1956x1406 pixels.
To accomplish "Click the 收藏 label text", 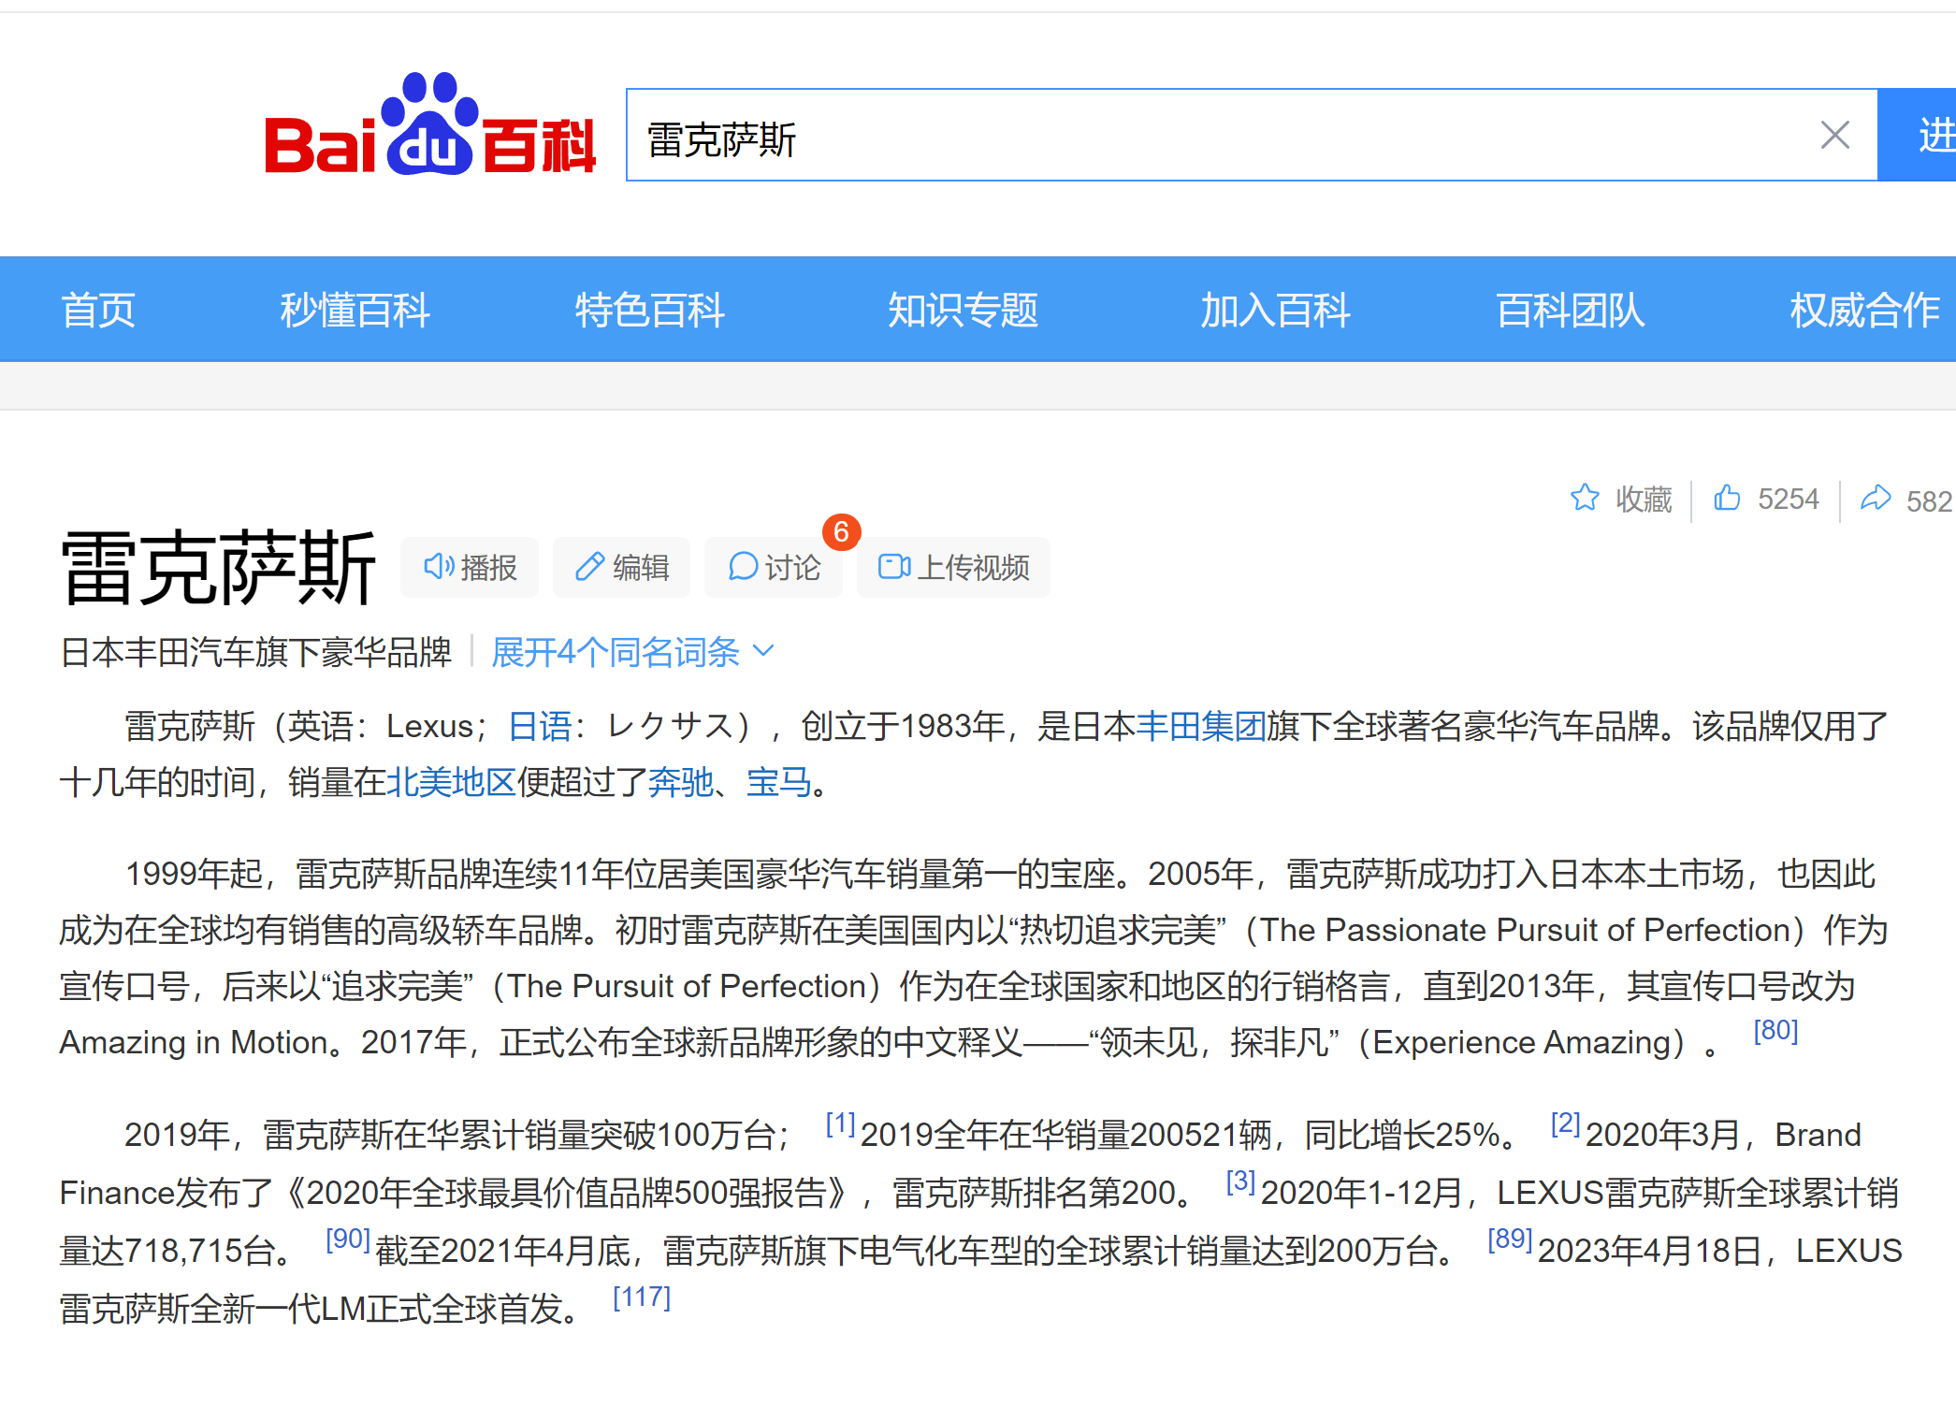I will tap(1644, 499).
